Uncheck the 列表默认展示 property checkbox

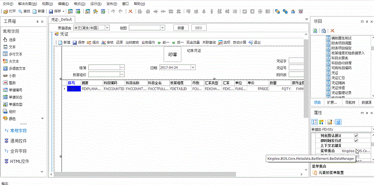356,135
